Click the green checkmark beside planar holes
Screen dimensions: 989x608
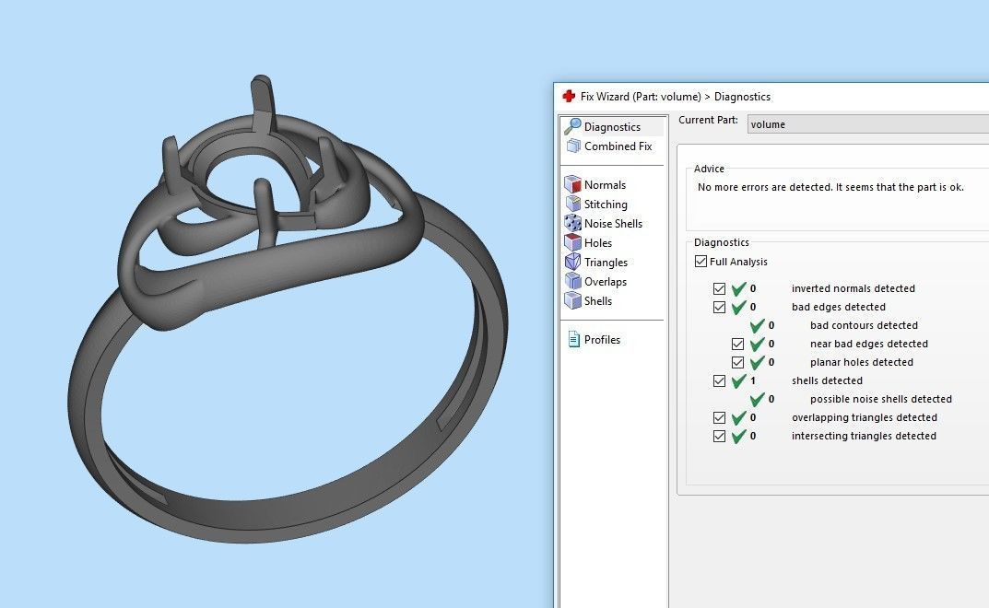pos(757,362)
